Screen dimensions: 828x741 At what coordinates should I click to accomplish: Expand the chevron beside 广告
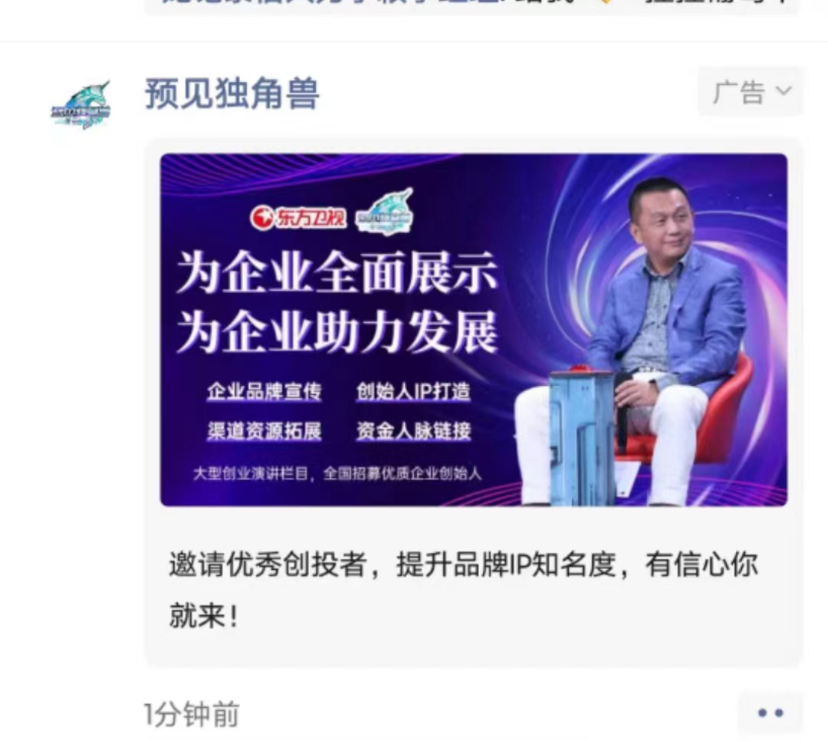pos(784,91)
